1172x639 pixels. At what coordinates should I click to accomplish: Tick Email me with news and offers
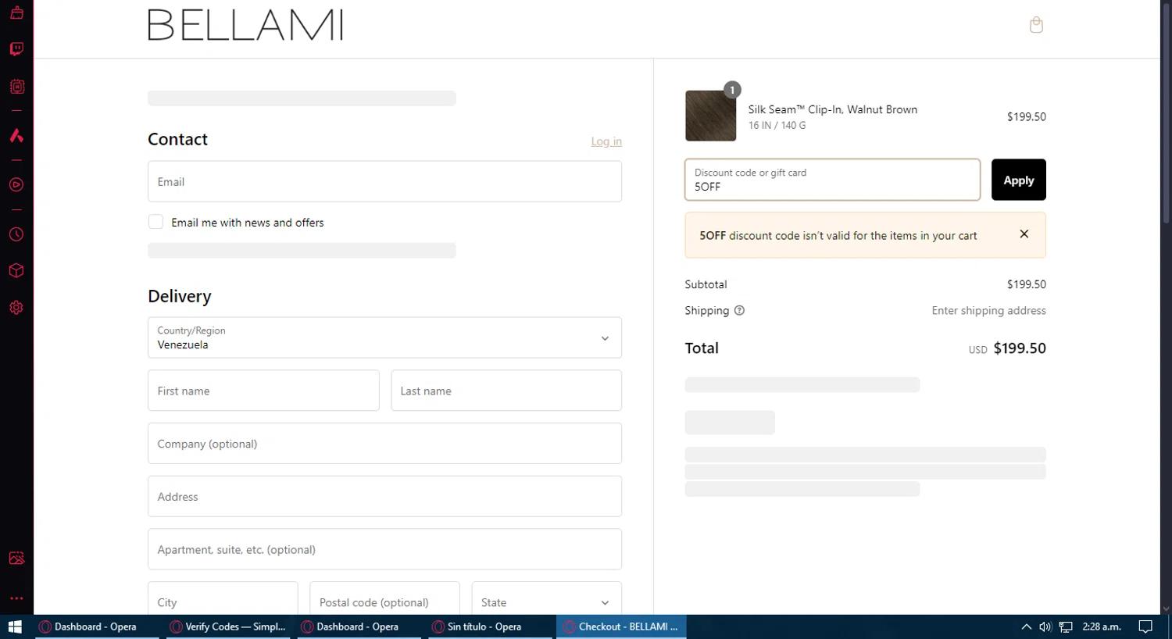tap(156, 222)
